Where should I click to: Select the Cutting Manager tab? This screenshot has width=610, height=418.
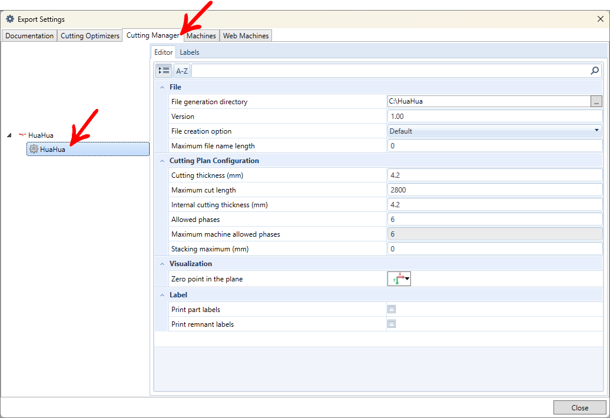[153, 35]
